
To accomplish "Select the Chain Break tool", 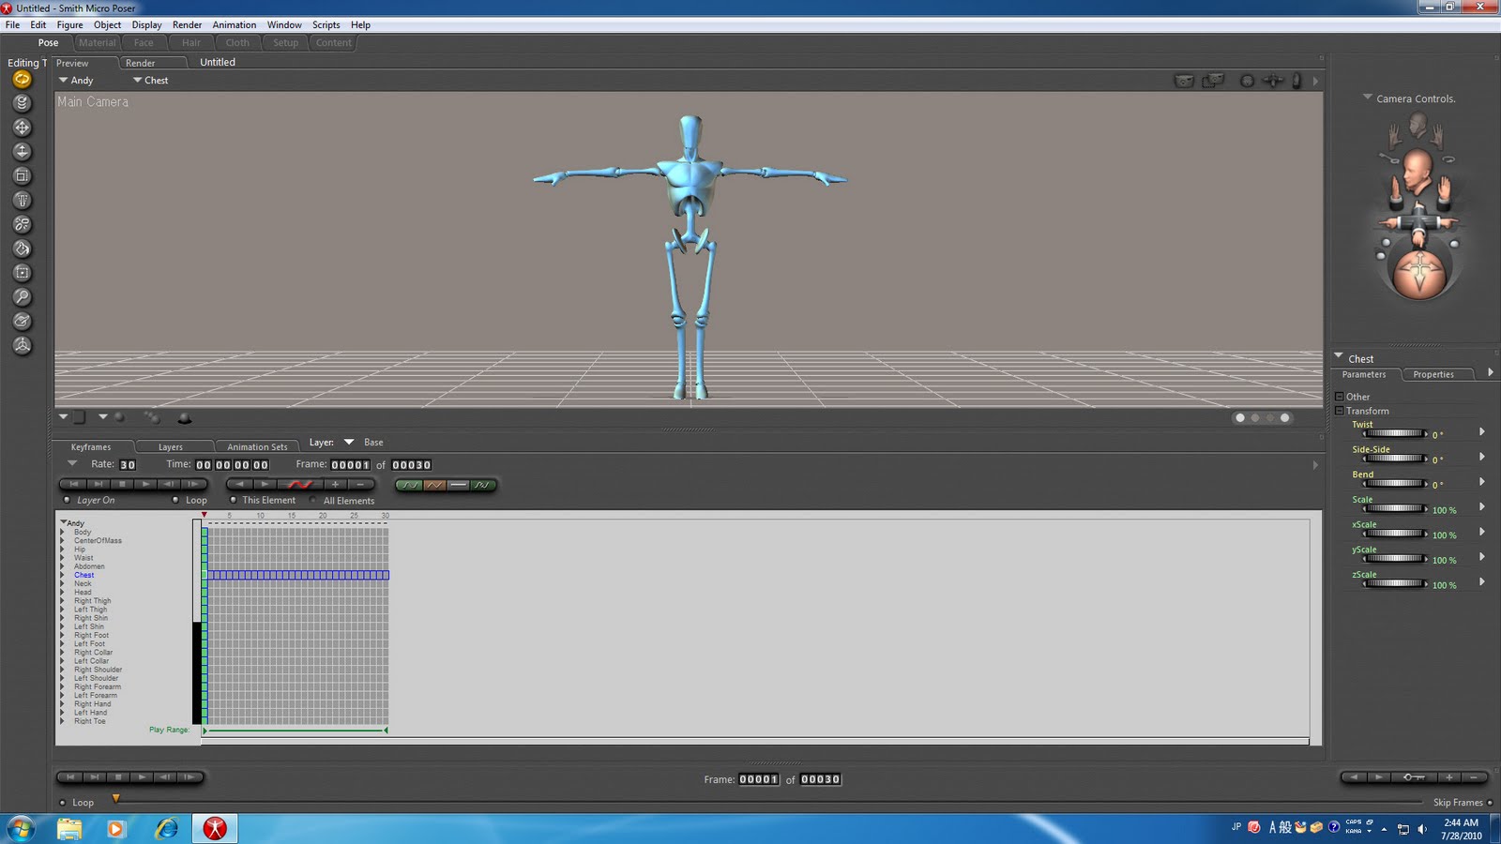I will click(23, 224).
